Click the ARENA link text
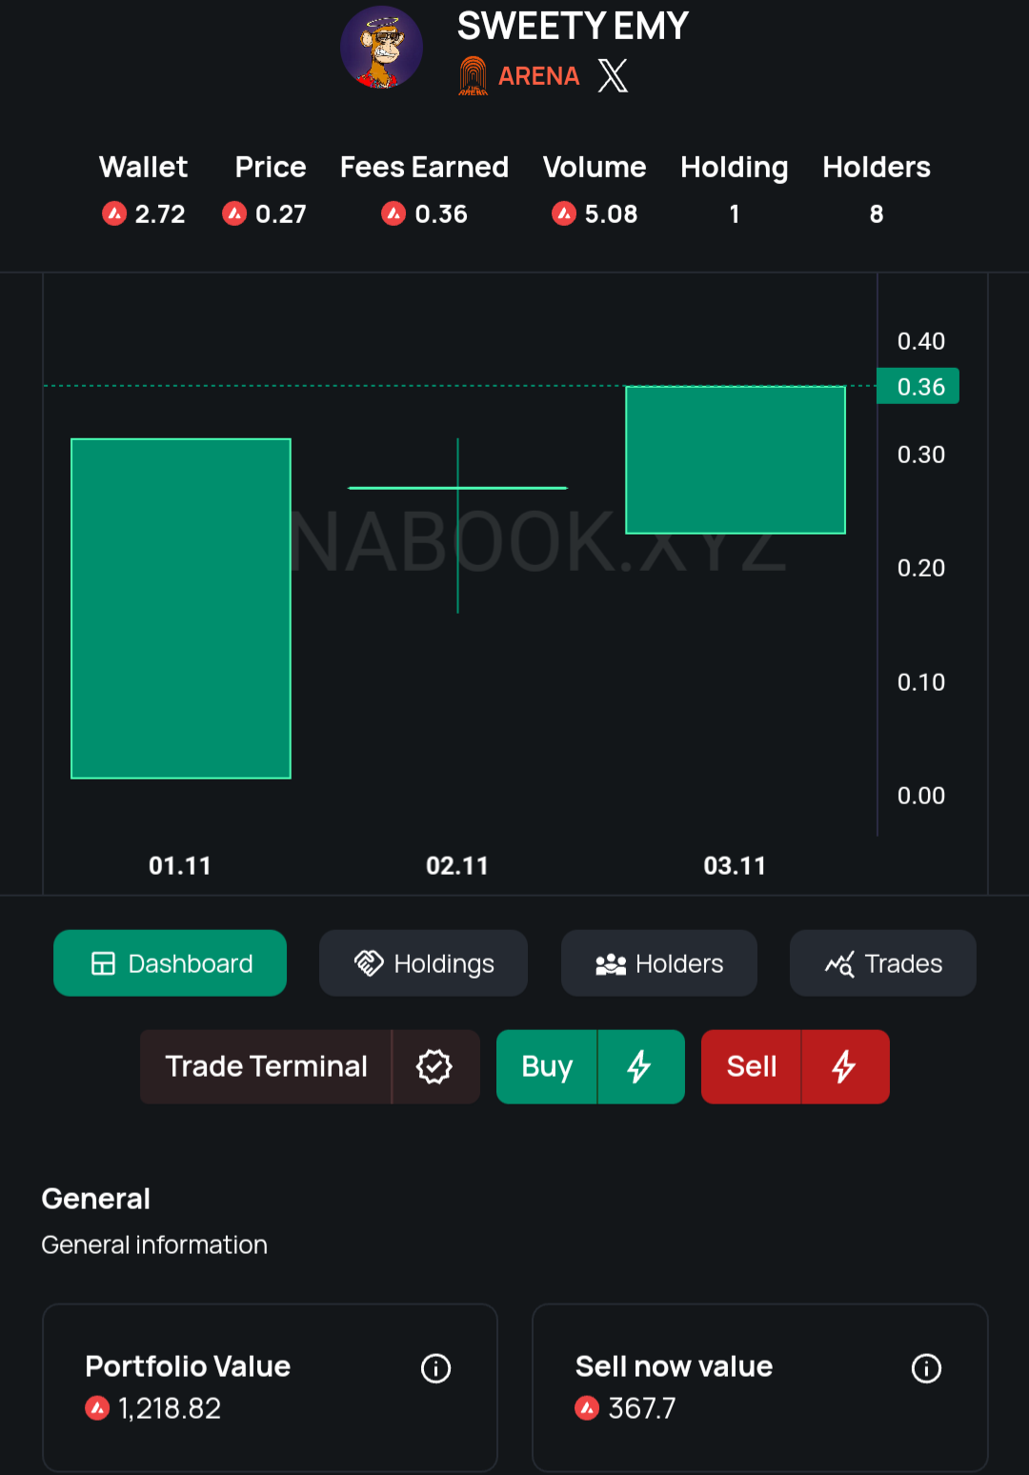1029x1475 pixels. (x=538, y=76)
